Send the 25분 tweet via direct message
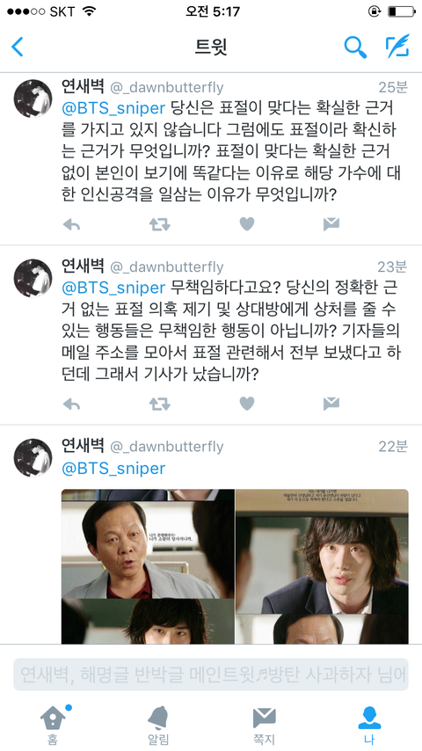This screenshot has height=751, width=422. [331, 224]
